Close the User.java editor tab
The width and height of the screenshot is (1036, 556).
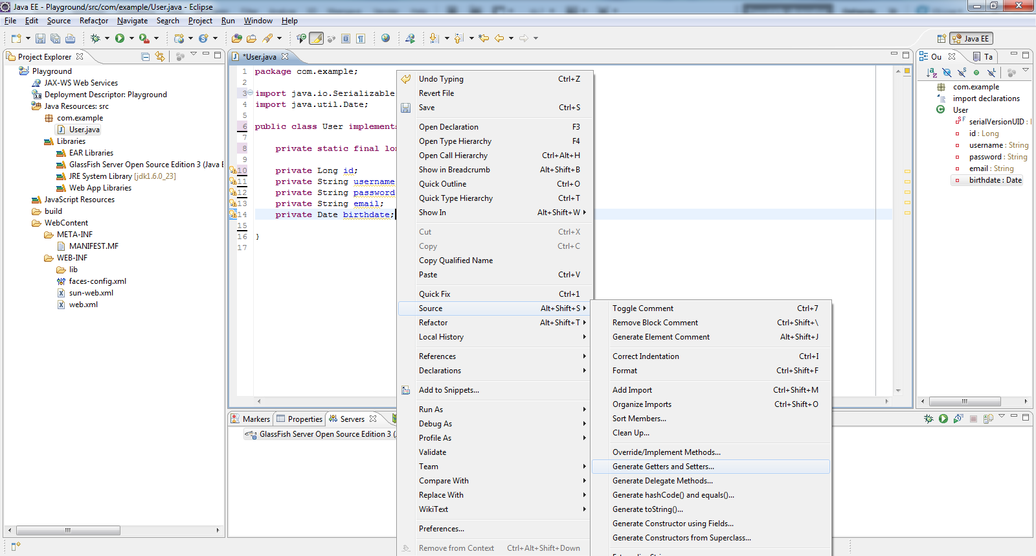[x=285, y=56]
